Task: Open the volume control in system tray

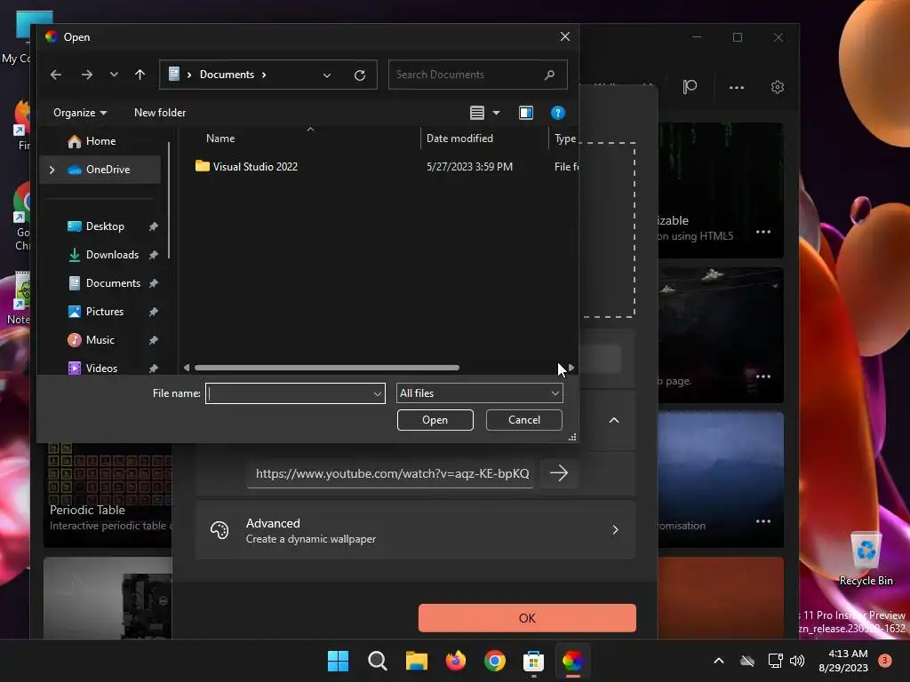Action: 797,661
